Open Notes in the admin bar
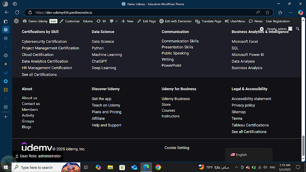 tap(256, 21)
